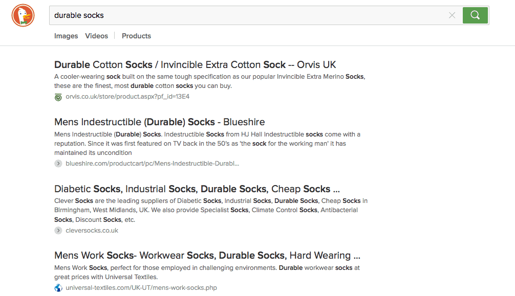
Task: Click the globe favicon beside universal-textiles URL
Action: [58, 288]
